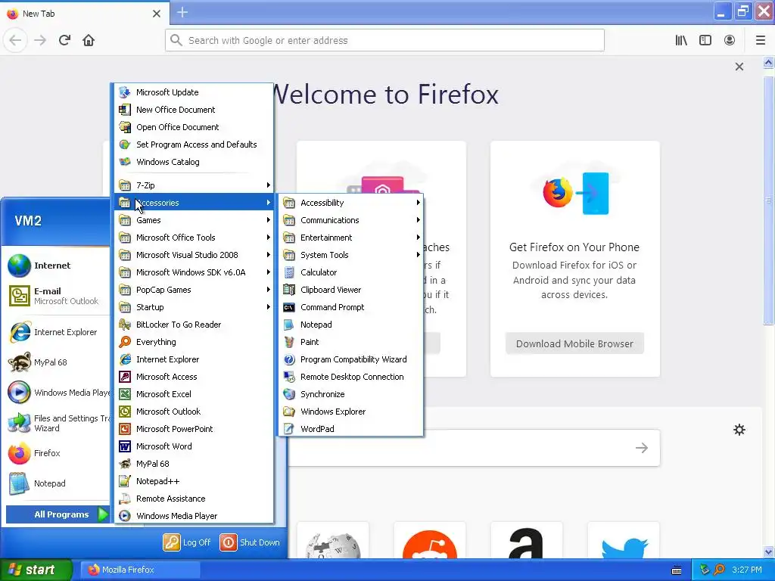Launch Paint from Accessories
This screenshot has height=581, width=775.
350,342
